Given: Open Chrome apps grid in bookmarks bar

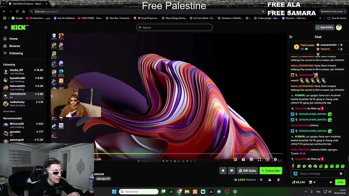Looking at the screenshot, I should 5,18.
